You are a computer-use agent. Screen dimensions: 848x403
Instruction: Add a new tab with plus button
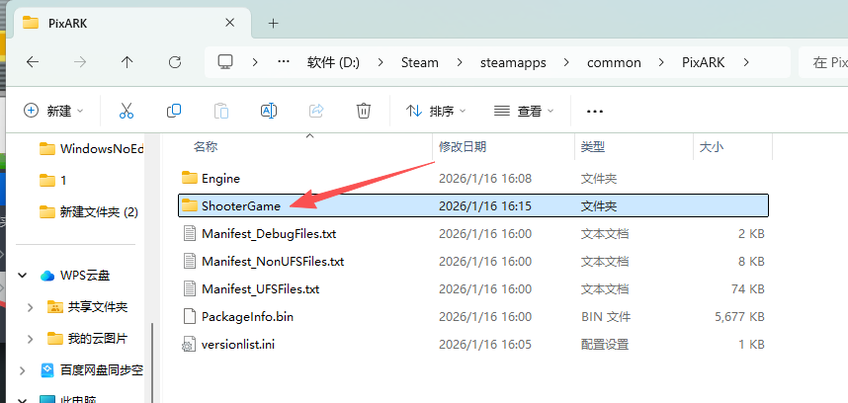(273, 23)
